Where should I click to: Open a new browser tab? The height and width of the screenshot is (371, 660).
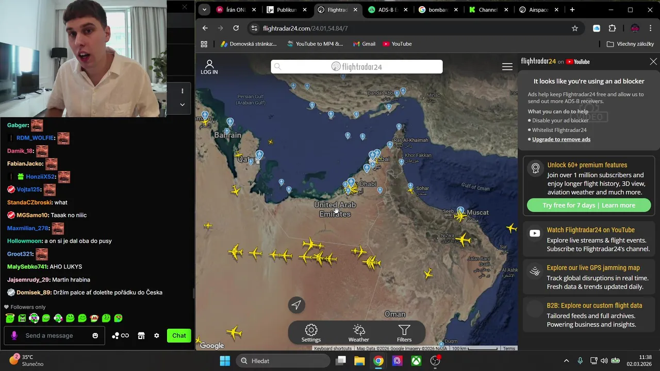click(572, 10)
